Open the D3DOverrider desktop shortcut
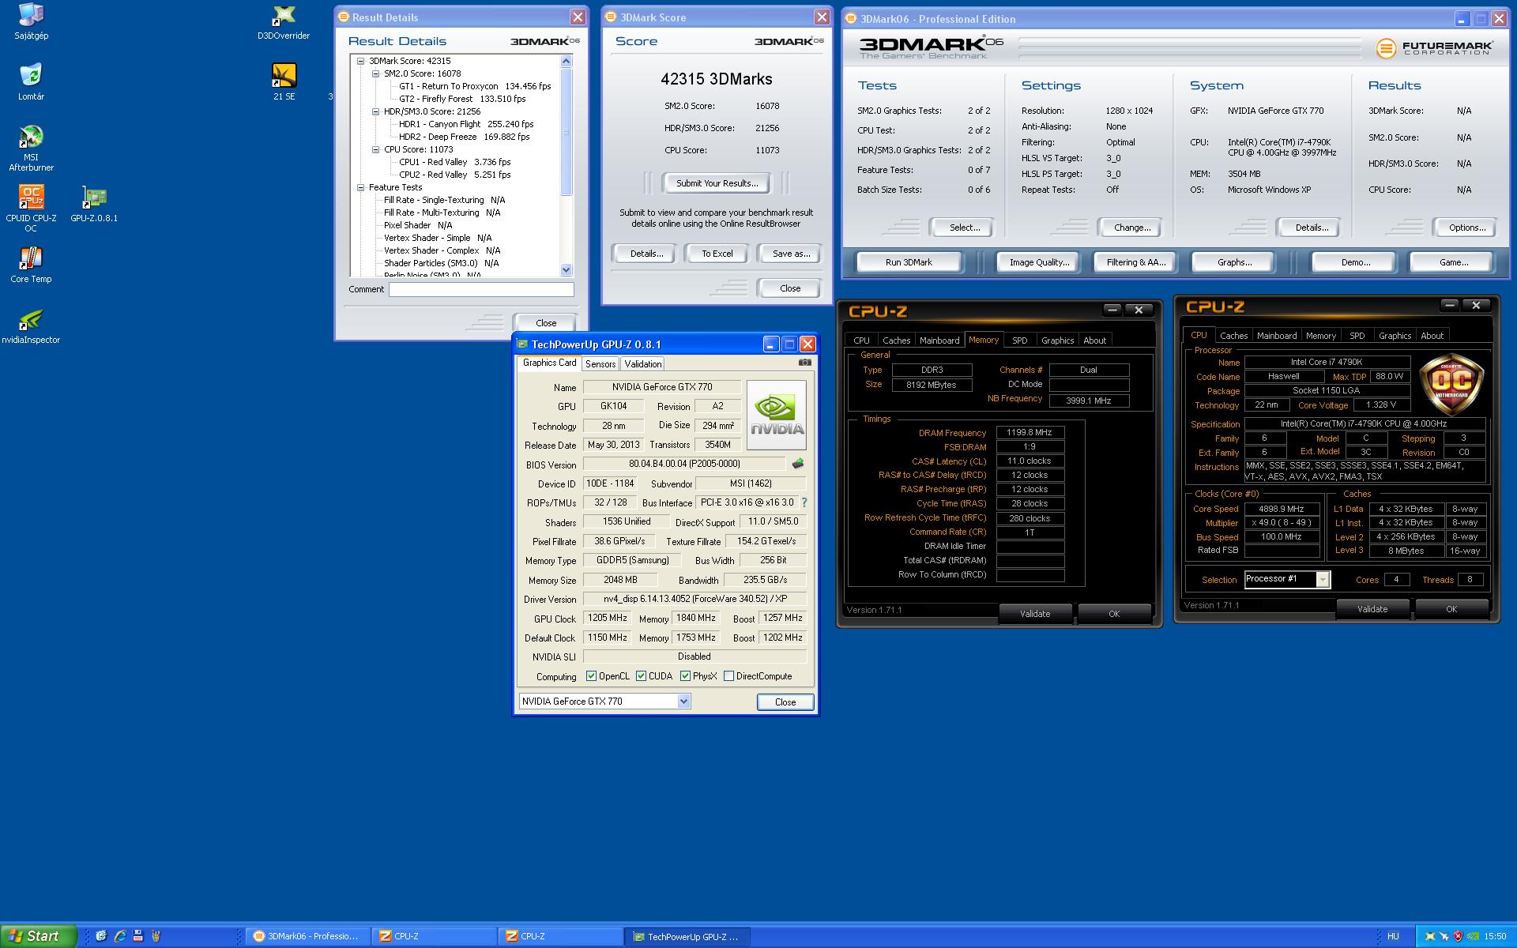 click(x=284, y=21)
